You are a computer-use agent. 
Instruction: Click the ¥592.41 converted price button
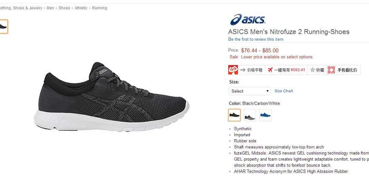[x=298, y=70]
